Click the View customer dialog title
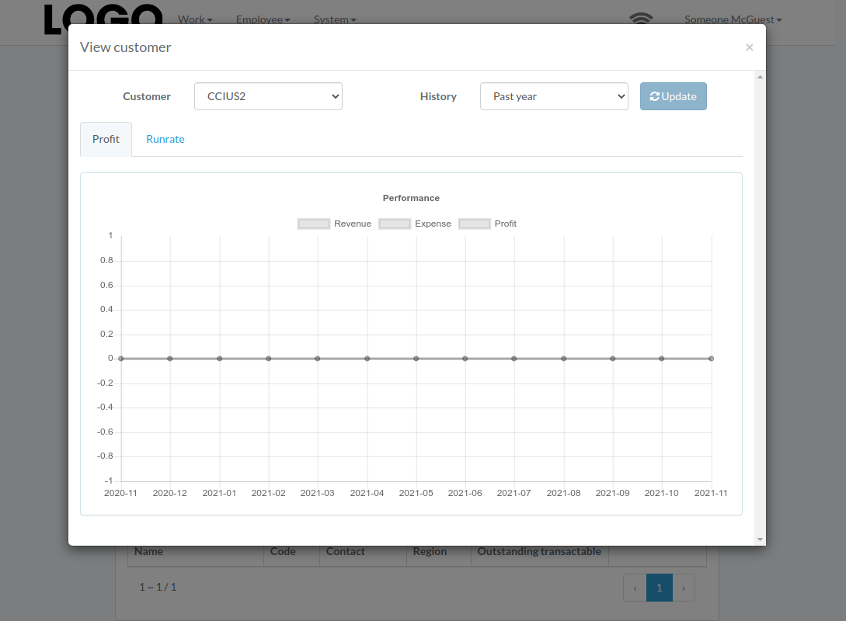The width and height of the screenshot is (846, 621). 125,47
